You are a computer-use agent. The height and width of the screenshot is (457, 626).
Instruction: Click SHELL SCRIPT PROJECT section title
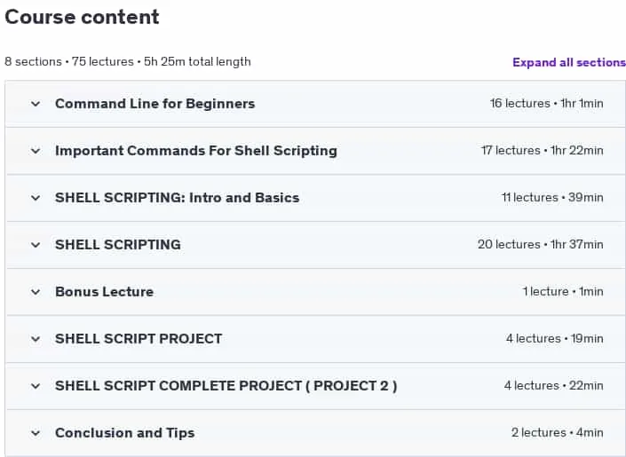click(139, 339)
